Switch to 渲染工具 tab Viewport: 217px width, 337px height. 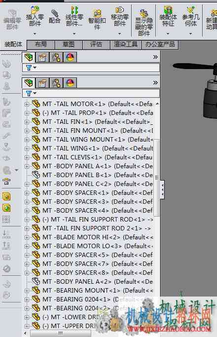(x=126, y=44)
